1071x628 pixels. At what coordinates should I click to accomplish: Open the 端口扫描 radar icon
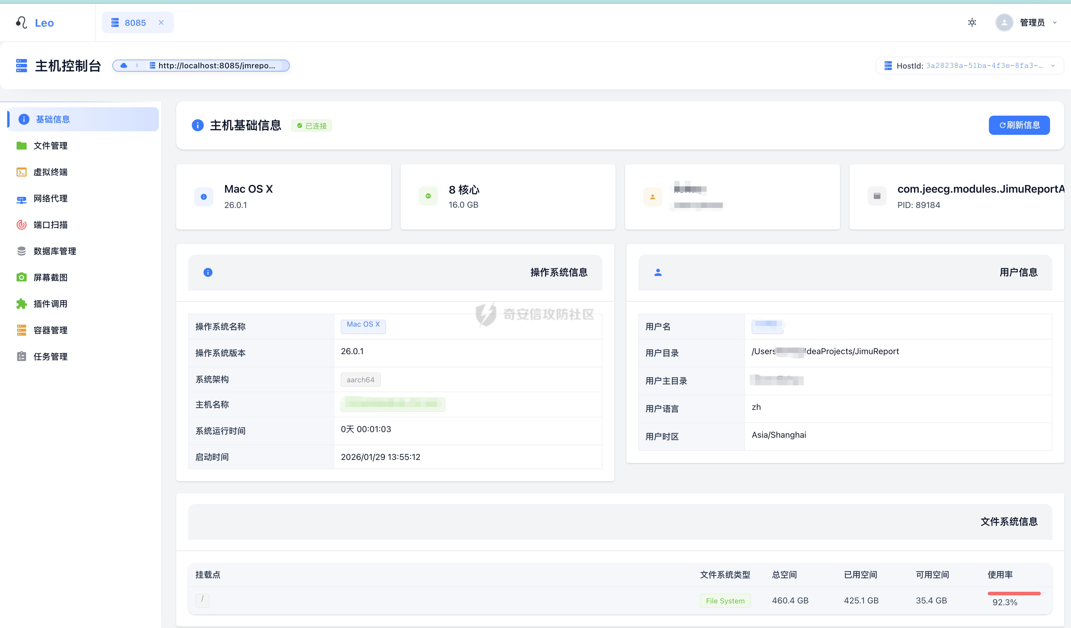pos(21,225)
